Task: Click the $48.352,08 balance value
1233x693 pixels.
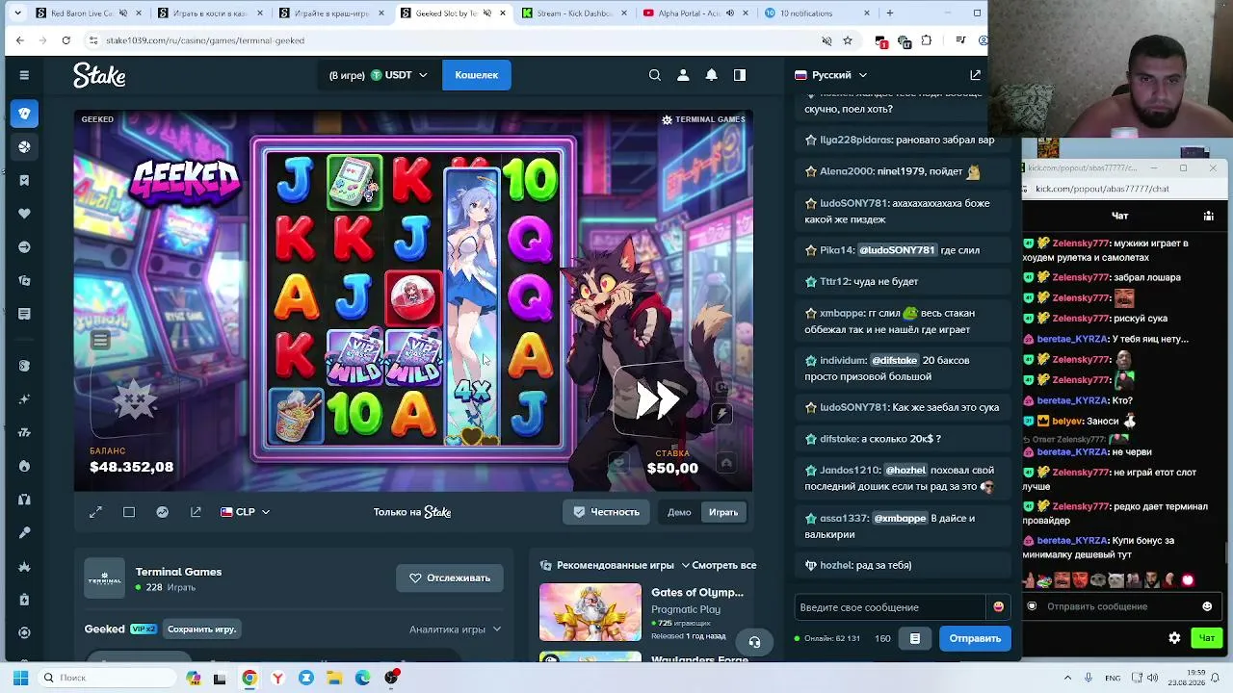Action: [131, 467]
